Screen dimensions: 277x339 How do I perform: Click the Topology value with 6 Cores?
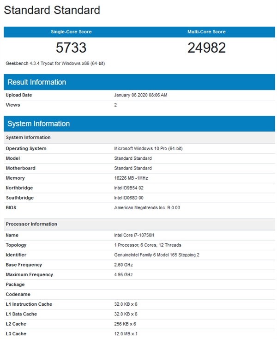[x=147, y=245]
